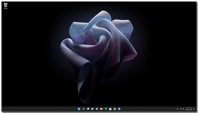Open File Explorer from the taskbar
Viewport: 198px width, 113px height.
(101, 109)
